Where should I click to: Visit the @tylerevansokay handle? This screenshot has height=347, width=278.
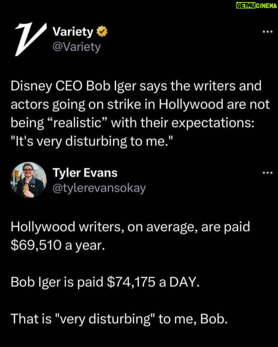[99, 188]
